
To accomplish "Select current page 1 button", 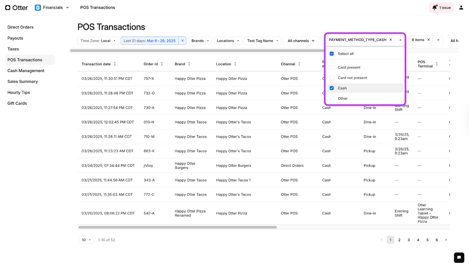I will coord(390,240).
